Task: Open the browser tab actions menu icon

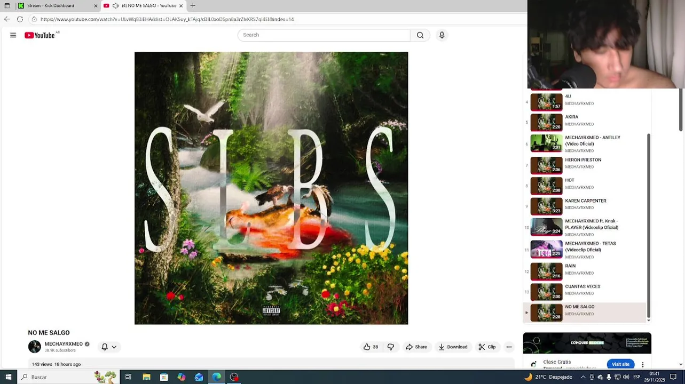Action: point(7,5)
